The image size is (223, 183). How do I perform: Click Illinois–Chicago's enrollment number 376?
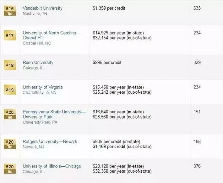[x=197, y=166]
